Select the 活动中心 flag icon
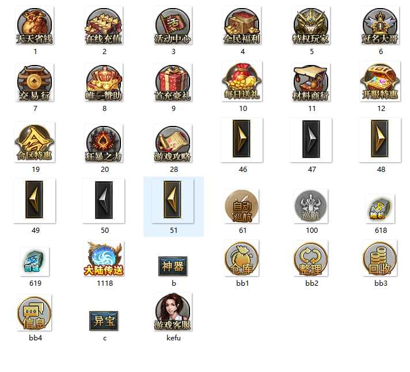This screenshot has width=410, height=372. pyautogui.click(x=173, y=25)
